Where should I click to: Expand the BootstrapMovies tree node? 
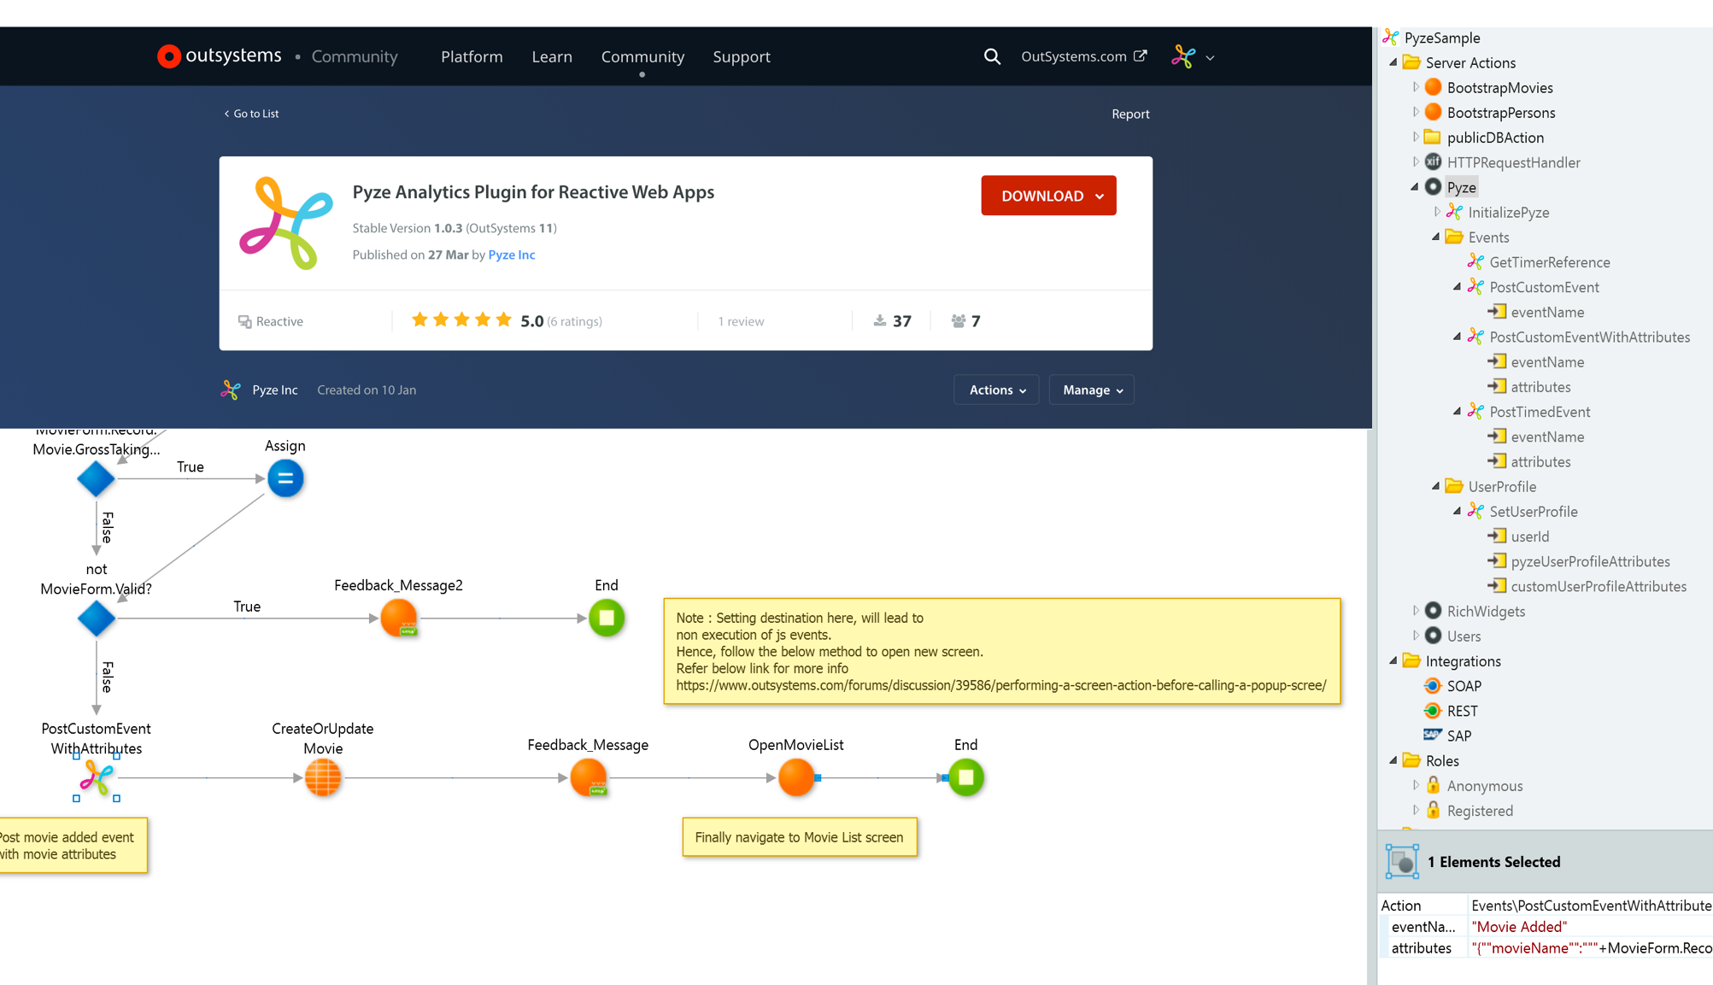click(x=1415, y=87)
